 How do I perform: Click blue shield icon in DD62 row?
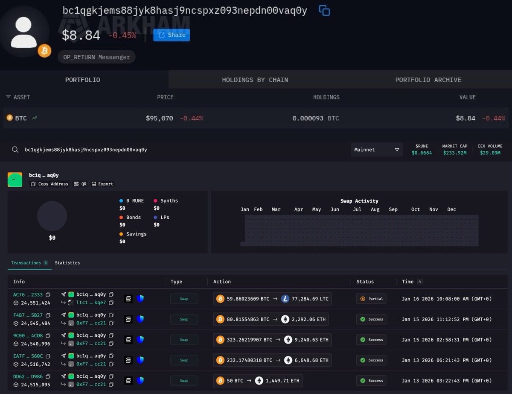pos(140,381)
